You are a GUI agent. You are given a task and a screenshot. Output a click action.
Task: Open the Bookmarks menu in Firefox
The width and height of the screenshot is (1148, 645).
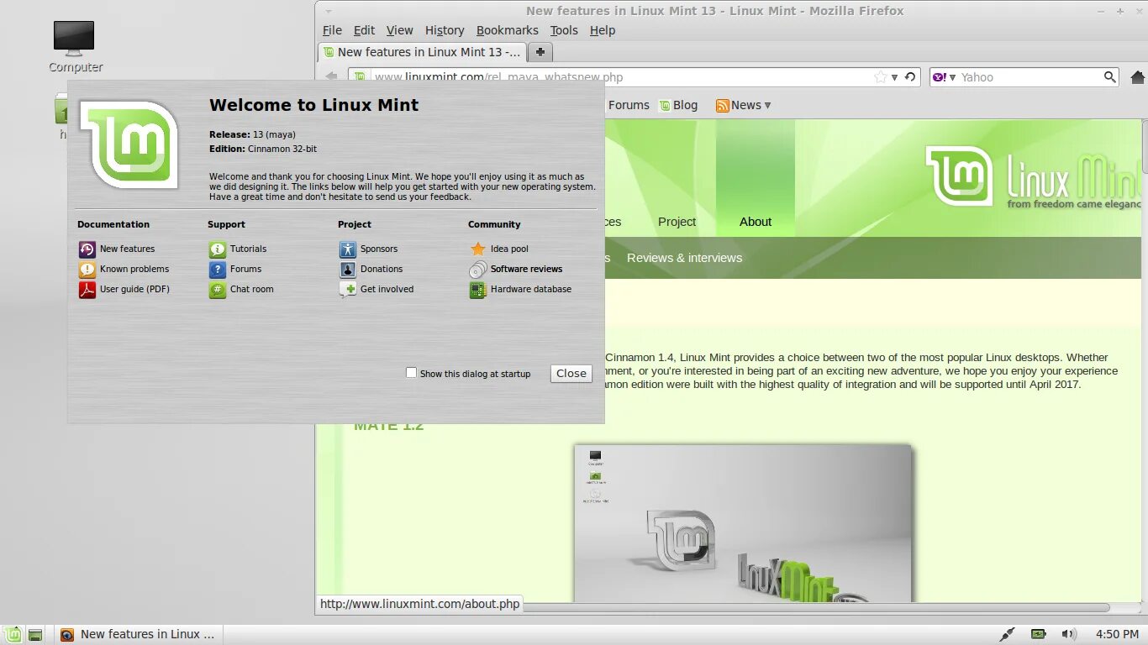tap(508, 30)
